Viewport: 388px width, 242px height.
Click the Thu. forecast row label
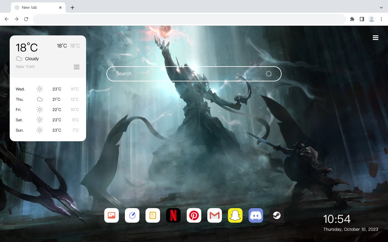coord(20,100)
